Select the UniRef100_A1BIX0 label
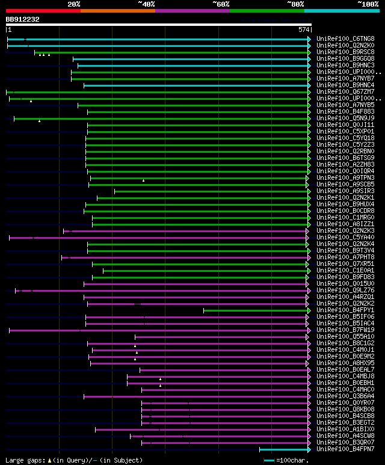This screenshot has width=385, height=465. pyautogui.click(x=345, y=429)
